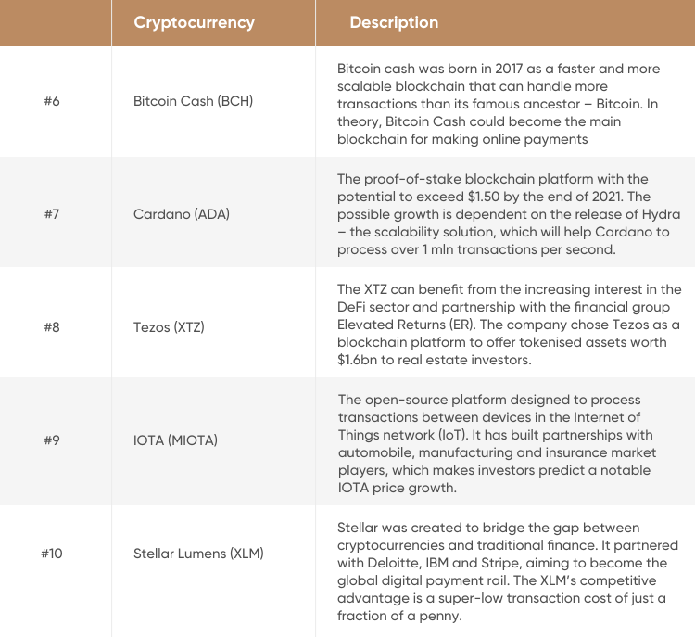Screen dimensions: 695x637
Task: Click the Stellar Deloitte IBM Stripe description
Action: [x=508, y=571]
